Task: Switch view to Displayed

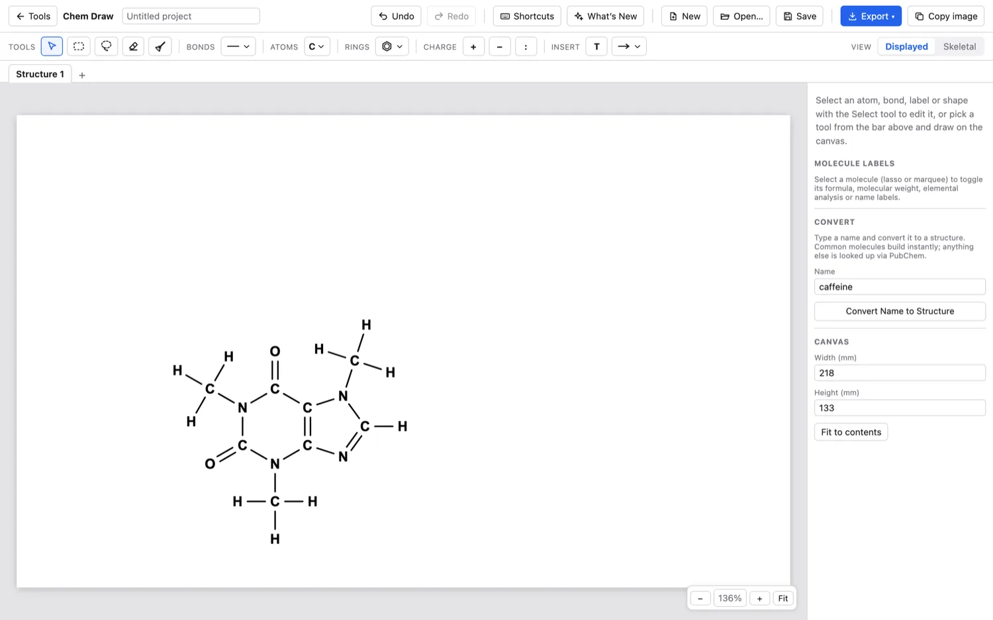Action: pyautogui.click(x=906, y=46)
